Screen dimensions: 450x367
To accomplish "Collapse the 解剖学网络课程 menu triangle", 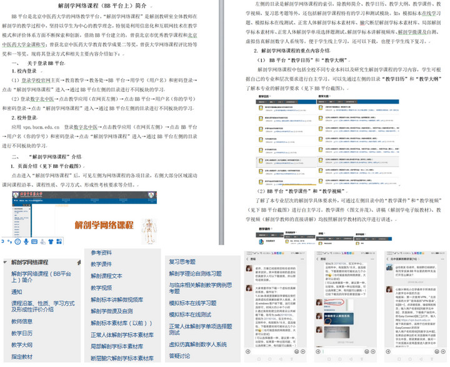I will (x=6, y=263).
